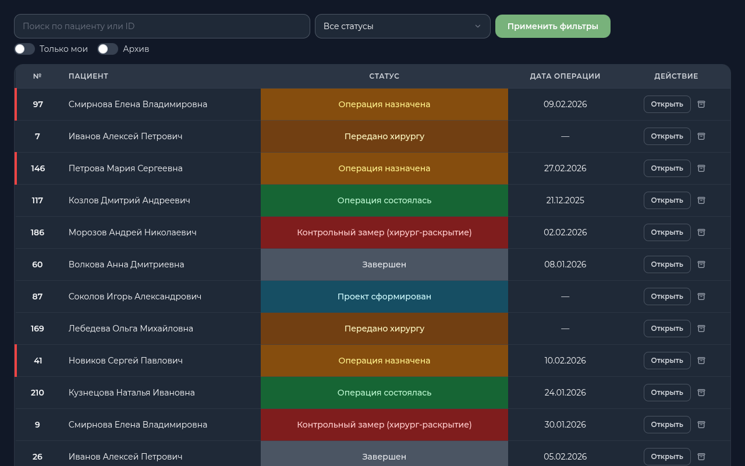Screen dimensions: 745x466
Task: Click archive icon for Морозов row 186
Action: click(x=701, y=232)
